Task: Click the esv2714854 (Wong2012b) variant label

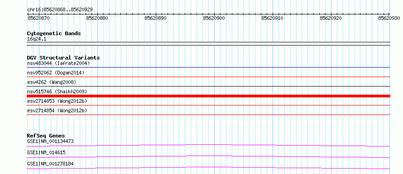Action: 57,110
